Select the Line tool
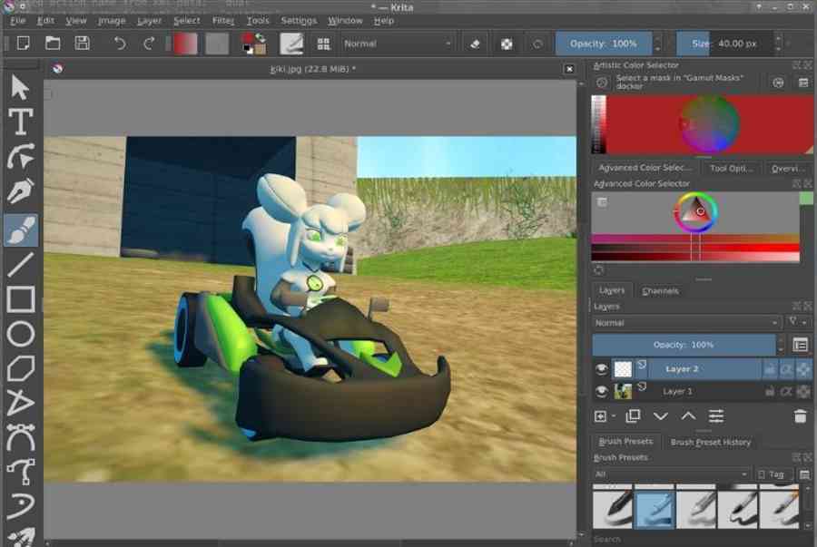The height and width of the screenshot is (547, 817). click(x=20, y=265)
